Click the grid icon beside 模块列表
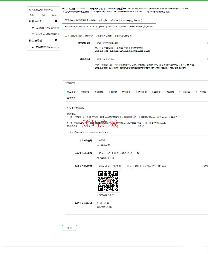Image resolution: width=208 pixels, height=254 pixels. (x=30, y=21)
